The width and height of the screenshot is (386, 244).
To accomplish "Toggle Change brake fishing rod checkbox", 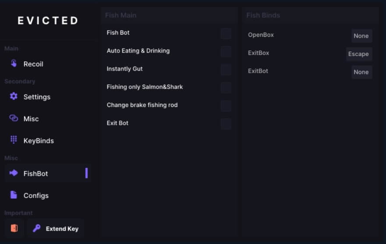I will [x=226, y=106].
